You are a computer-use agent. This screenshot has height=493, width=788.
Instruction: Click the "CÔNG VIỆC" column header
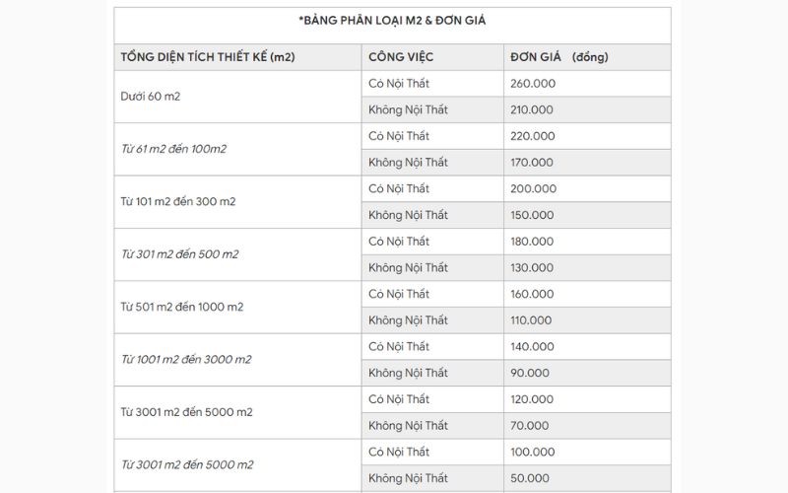pos(401,57)
